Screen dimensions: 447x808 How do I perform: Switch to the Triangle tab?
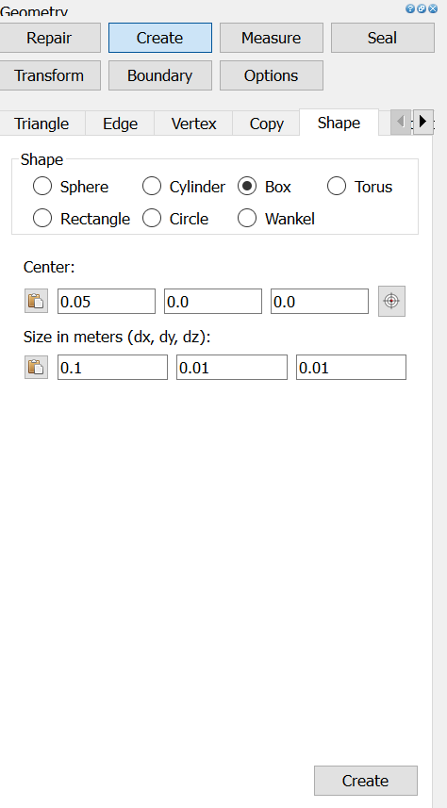click(41, 124)
